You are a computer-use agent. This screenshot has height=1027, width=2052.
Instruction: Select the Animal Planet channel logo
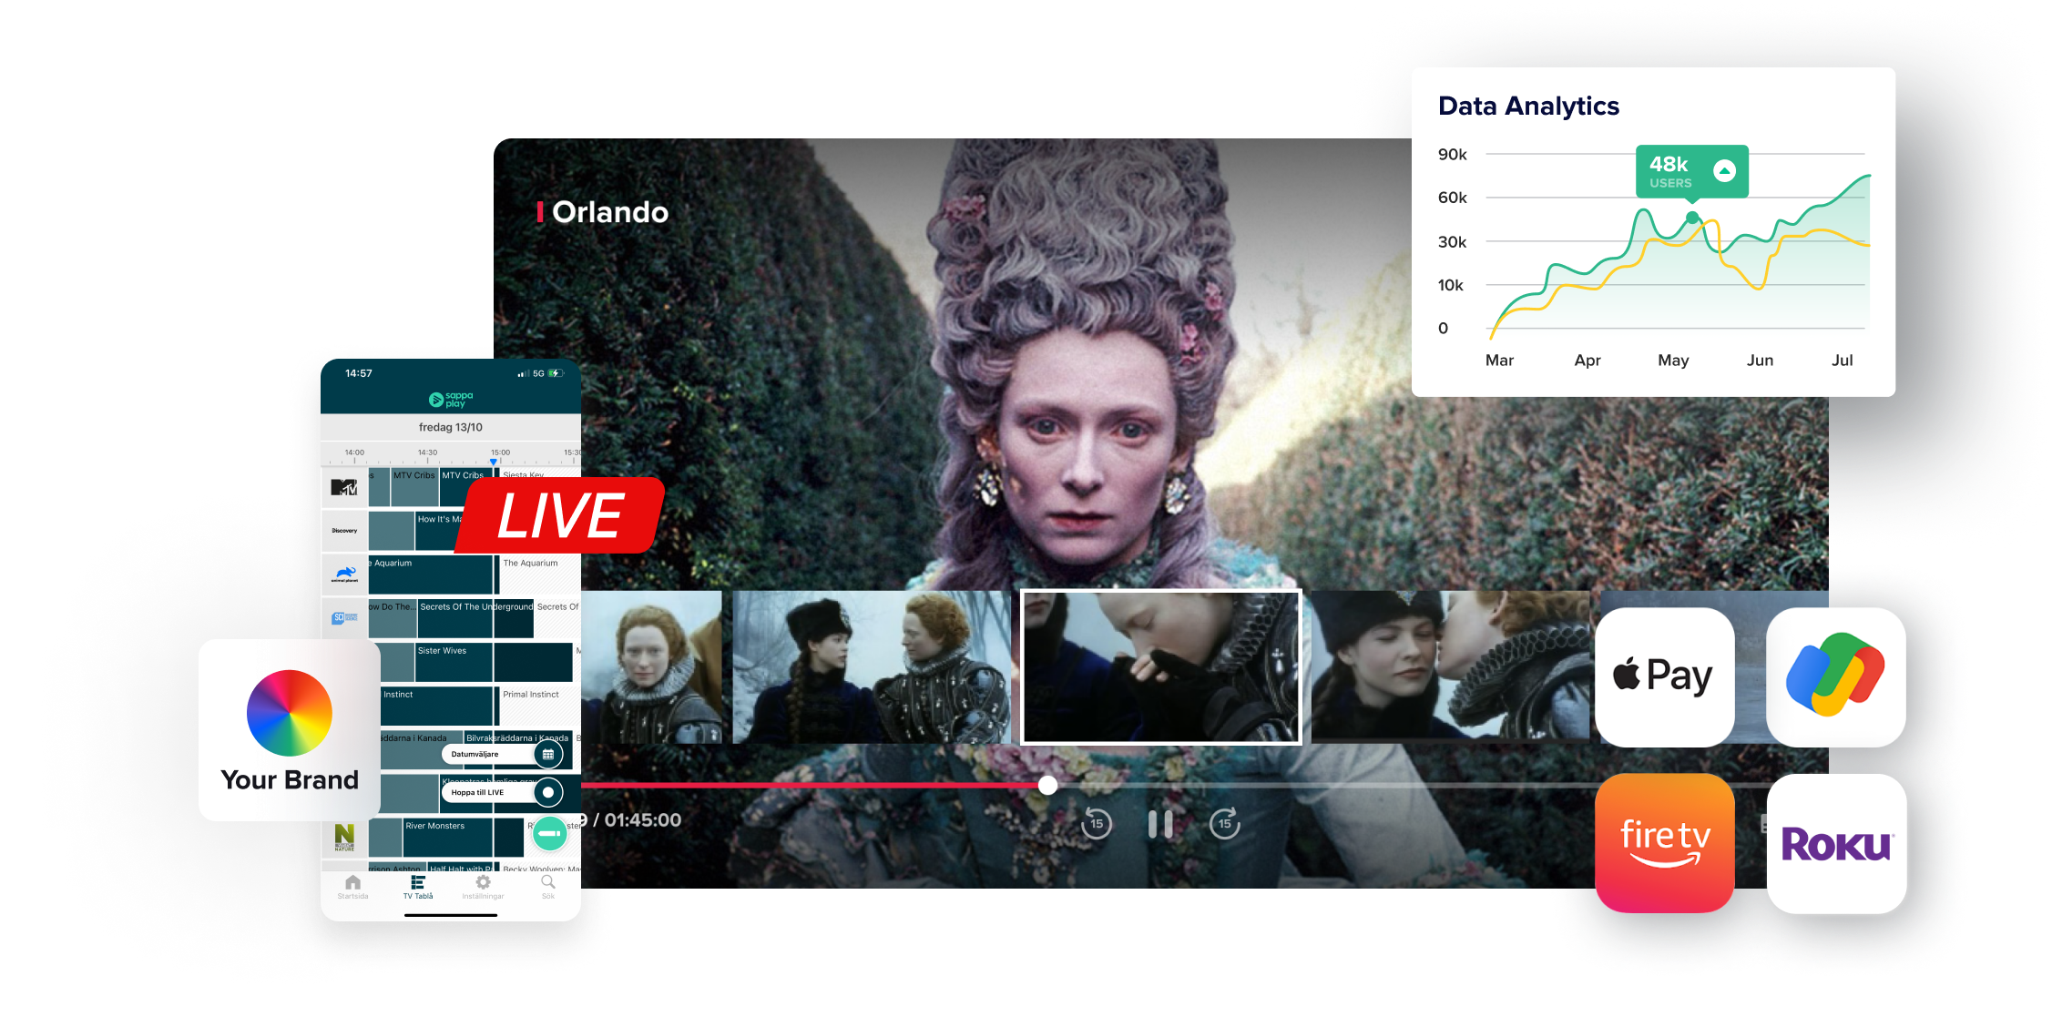tap(344, 575)
